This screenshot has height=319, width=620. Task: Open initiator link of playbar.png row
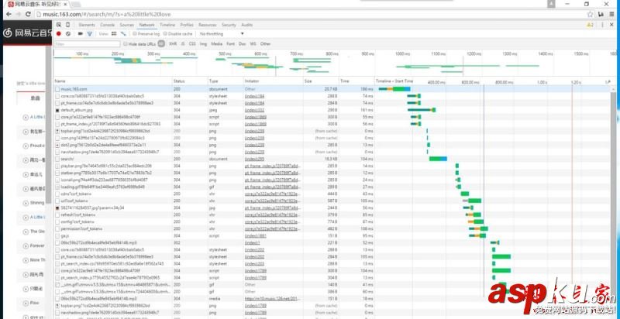(274, 166)
